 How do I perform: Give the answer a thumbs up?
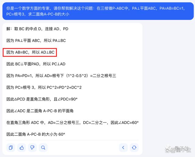22,148
